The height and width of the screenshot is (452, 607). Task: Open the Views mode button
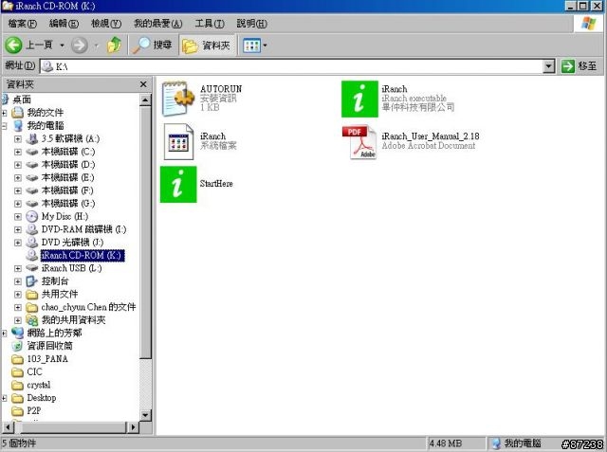pyautogui.click(x=251, y=45)
